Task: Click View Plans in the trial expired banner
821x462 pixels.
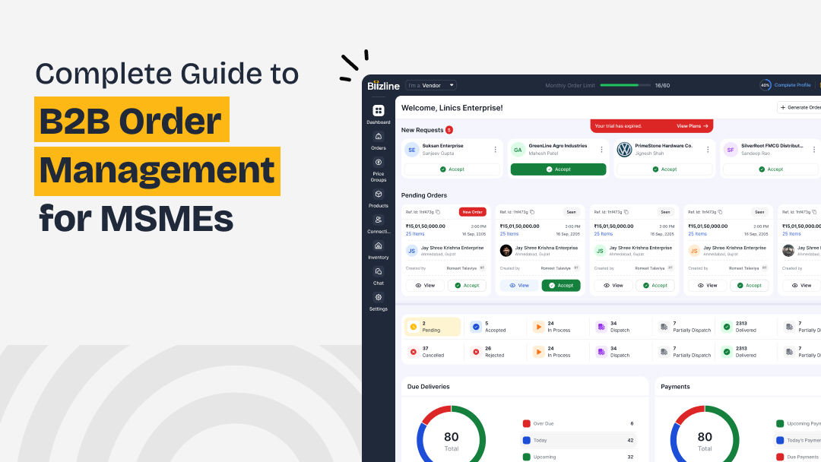Action: click(x=690, y=125)
